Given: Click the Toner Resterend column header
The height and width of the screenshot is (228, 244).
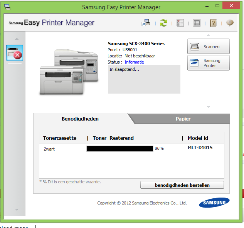Looking at the screenshot, I should pyautogui.click(x=113, y=138).
